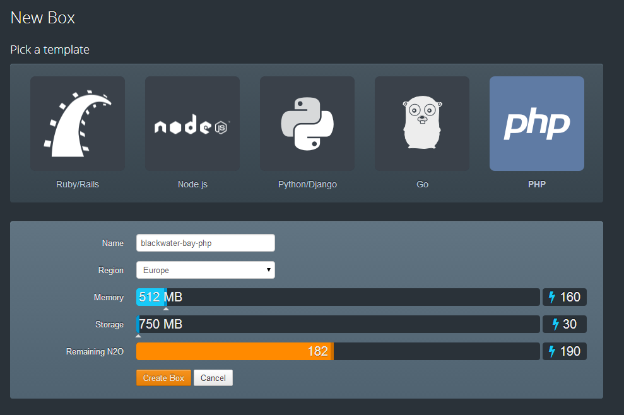Click the blackwater-bay-php name field
The image size is (624, 415).
coord(205,242)
